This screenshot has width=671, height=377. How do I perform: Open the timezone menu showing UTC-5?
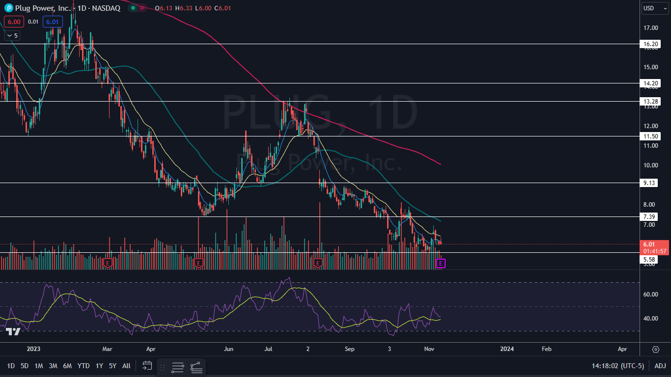(x=618, y=365)
